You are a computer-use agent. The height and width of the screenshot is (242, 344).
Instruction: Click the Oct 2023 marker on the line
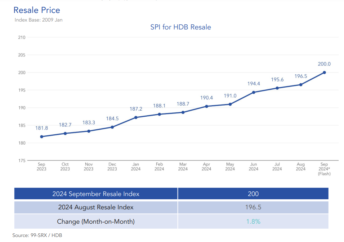point(65,133)
